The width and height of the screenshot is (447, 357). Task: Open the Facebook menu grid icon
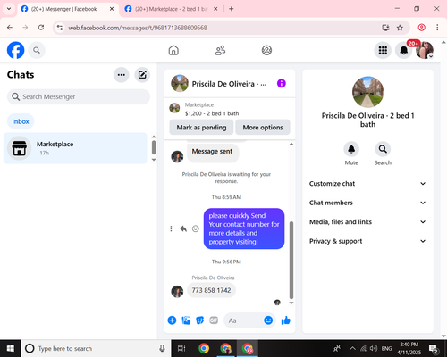383,50
